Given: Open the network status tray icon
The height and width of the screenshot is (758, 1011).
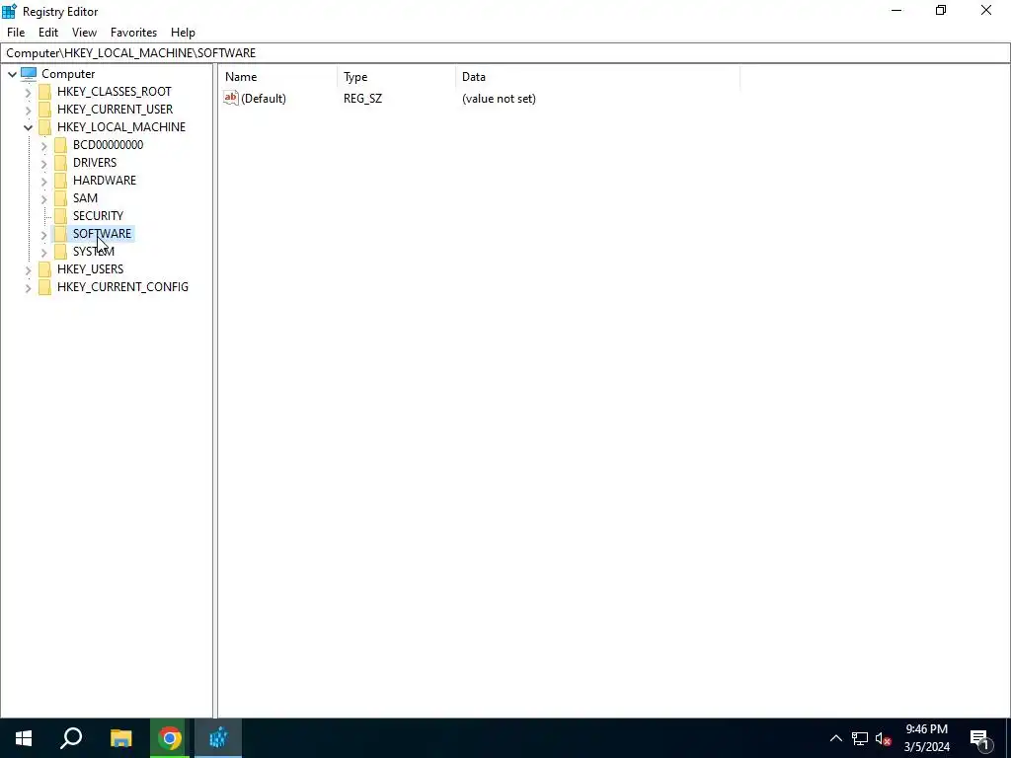Looking at the screenshot, I should pos(860,738).
